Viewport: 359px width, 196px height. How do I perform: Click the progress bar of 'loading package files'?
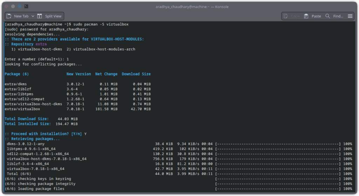(278, 189)
